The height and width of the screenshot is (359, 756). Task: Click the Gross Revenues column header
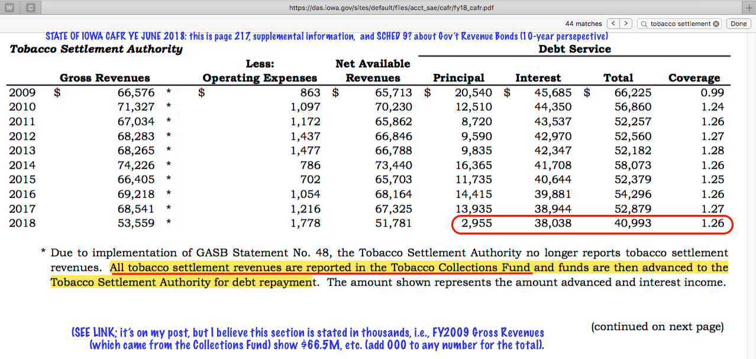pos(105,78)
